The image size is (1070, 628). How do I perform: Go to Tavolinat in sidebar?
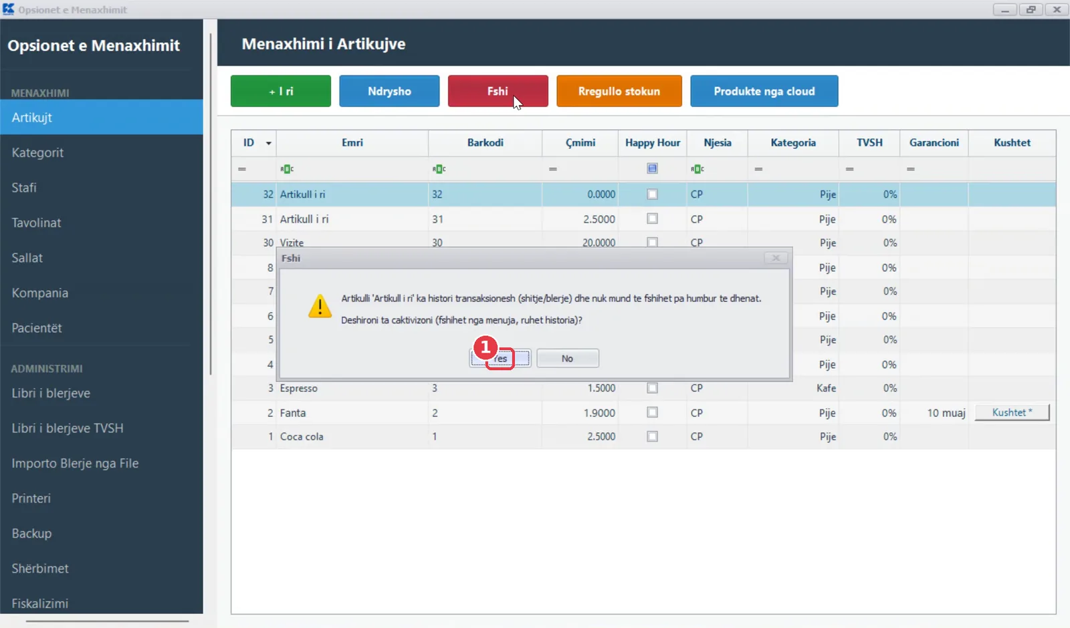102,222
